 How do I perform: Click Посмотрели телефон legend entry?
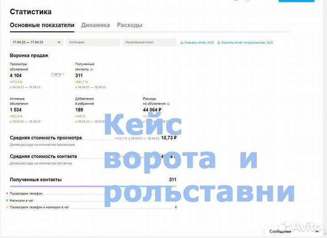(26, 194)
